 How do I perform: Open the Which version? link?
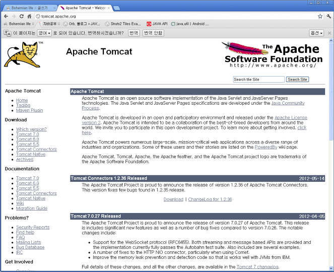[32, 129]
